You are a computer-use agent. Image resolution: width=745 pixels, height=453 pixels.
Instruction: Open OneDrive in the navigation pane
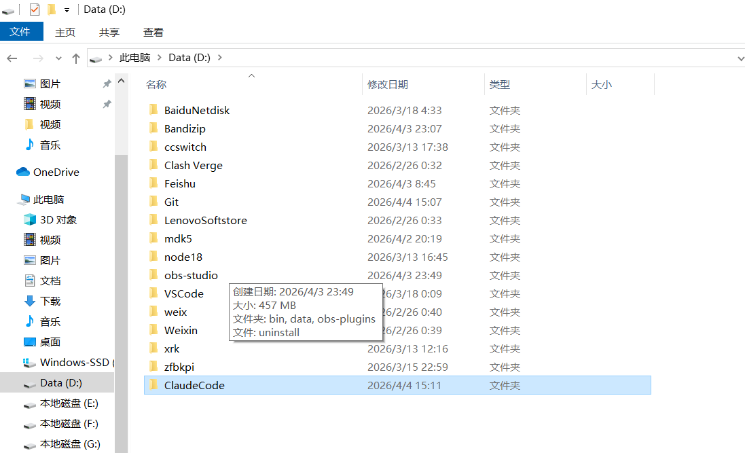pos(56,172)
